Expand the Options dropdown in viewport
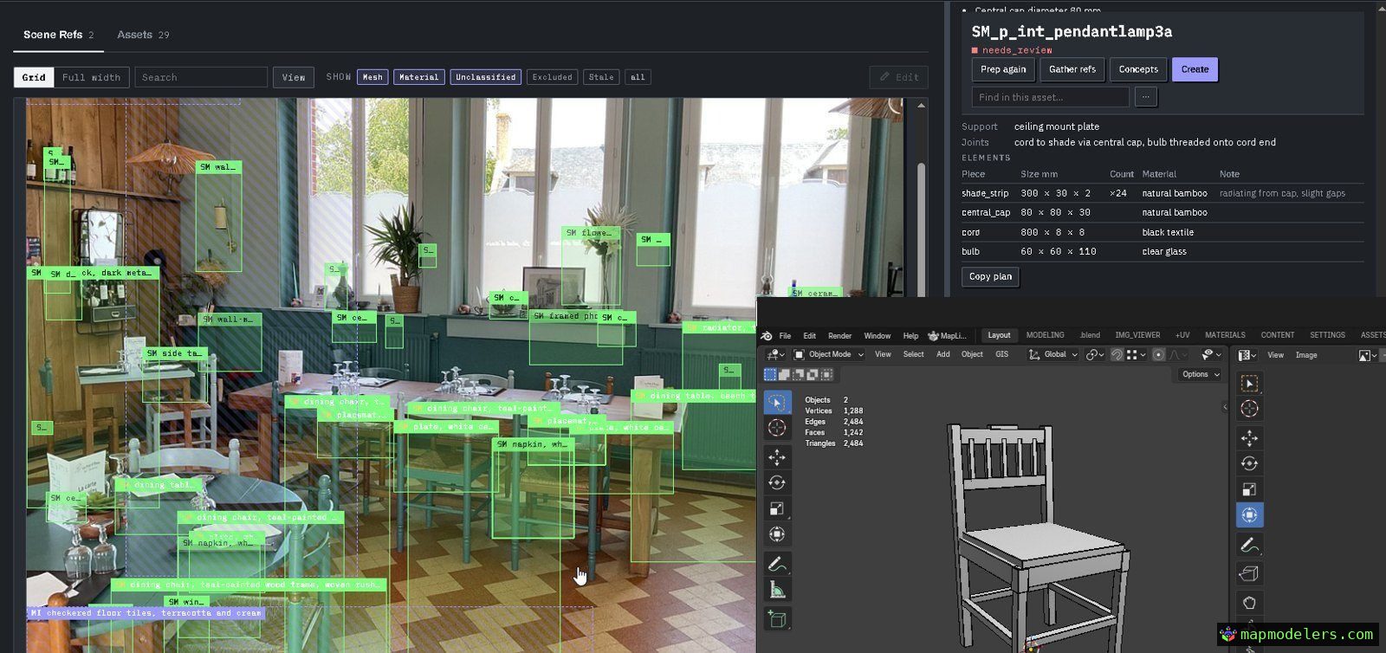Image resolution: width=1386 pixels, height=653 pixels. [x=1200, y=374]
